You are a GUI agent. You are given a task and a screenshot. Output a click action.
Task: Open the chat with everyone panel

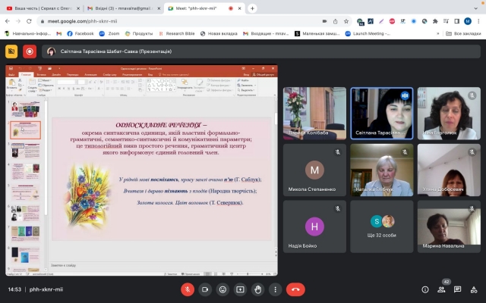[457, 289]
